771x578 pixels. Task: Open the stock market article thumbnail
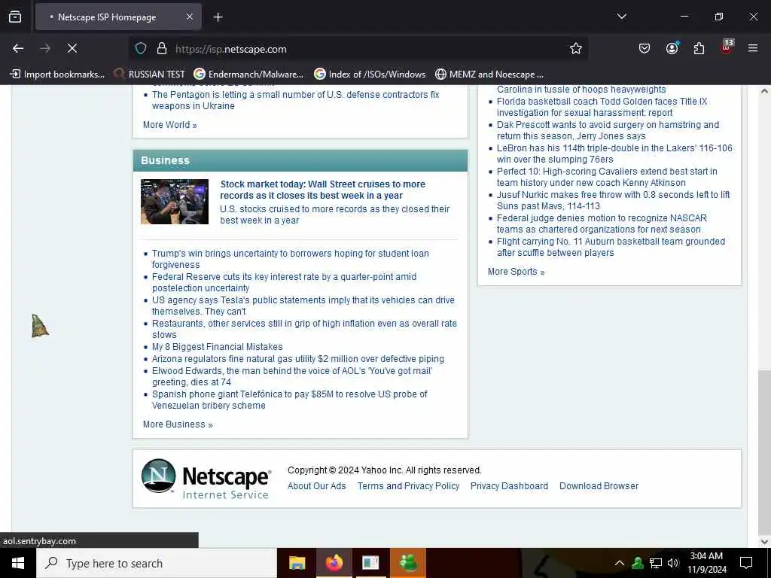(175, 202)
